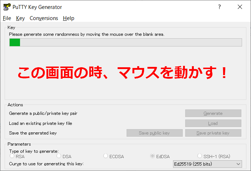The image size is (251, 171).
Task: Click the 'Save the generated key' label
Action: (x=33, y=133)
